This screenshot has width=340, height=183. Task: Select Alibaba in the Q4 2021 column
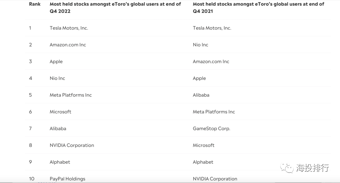[x=201, y=95]
